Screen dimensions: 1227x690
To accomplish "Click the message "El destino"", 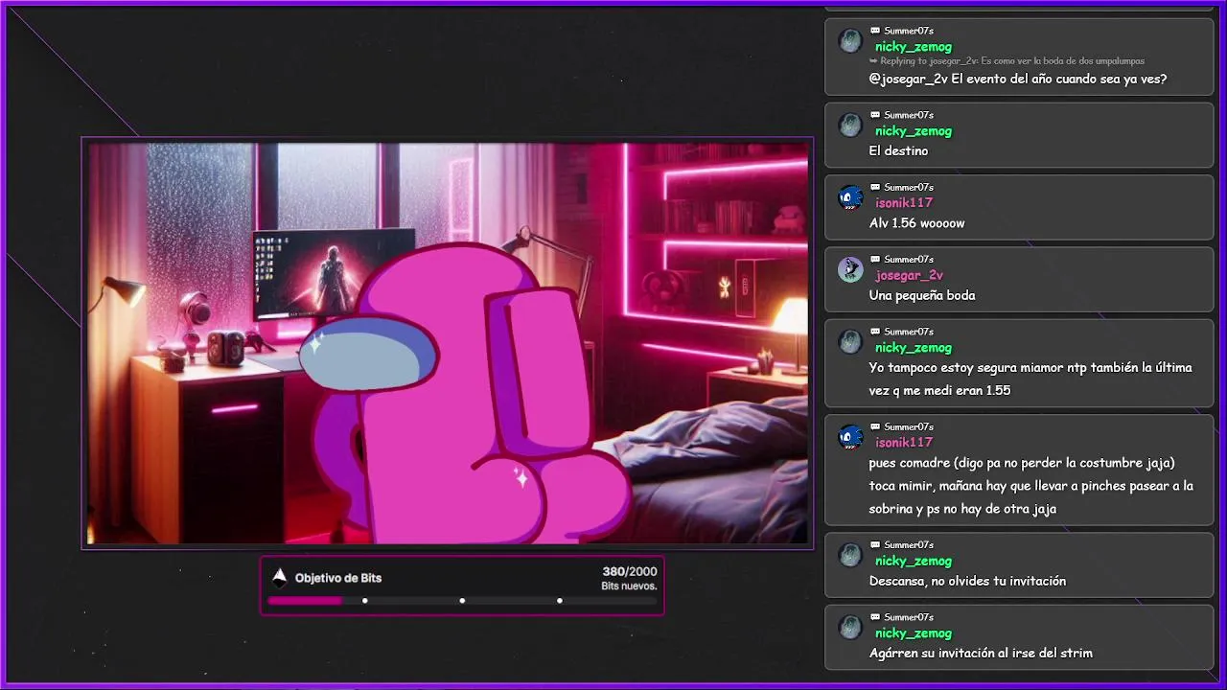I will (x=898, y=150).
